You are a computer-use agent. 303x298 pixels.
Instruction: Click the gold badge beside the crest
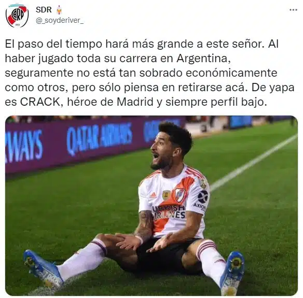(x=167, y=195)
